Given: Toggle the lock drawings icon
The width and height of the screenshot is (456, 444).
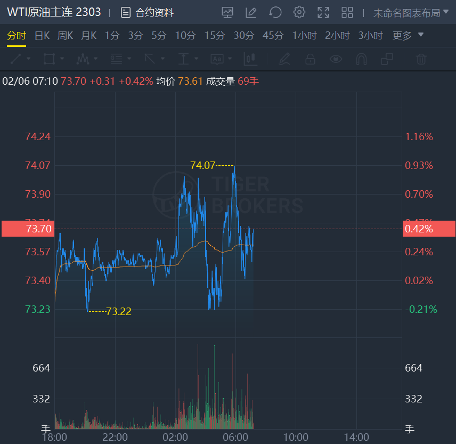Looking at the screenshot, I should point(310,59).
